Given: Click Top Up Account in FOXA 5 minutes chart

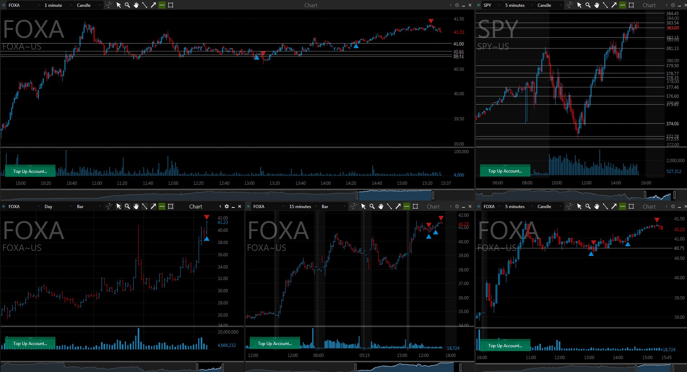Looking at the screenshot, I should [x=505, y=345].
